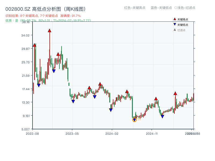
Task: Expand the 过滤点 legend entry
Action: click(179, 30)
